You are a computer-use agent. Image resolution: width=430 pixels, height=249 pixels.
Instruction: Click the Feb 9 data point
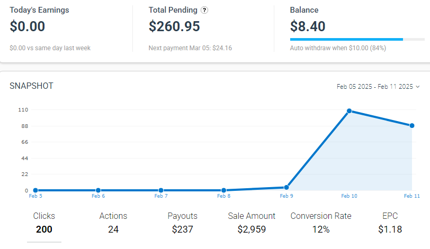(x=286, y=187)
